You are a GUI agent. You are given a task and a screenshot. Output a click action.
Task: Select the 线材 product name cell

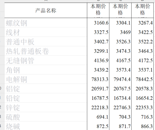click(46, 32)
